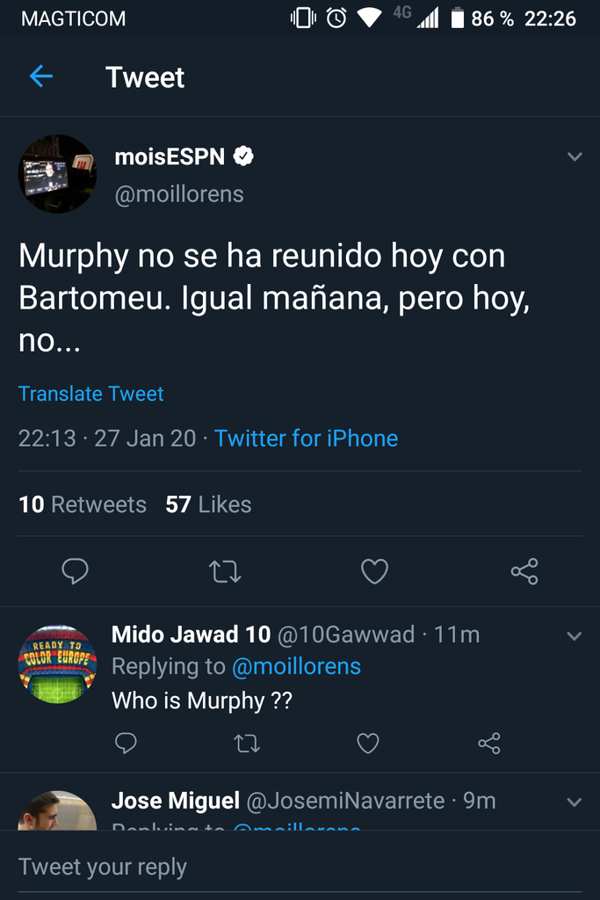
Task: Share the main moisESPN tweet
Action: [x=524, y=572]
